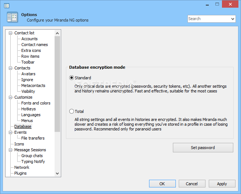Viewport: 241px width, 194px height.
Task: Open the Languages page
Action: tap(31, 115)
